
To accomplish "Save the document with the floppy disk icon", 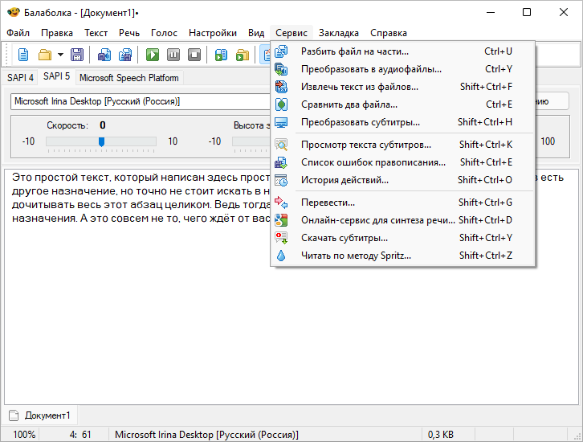I will [77, 55].
